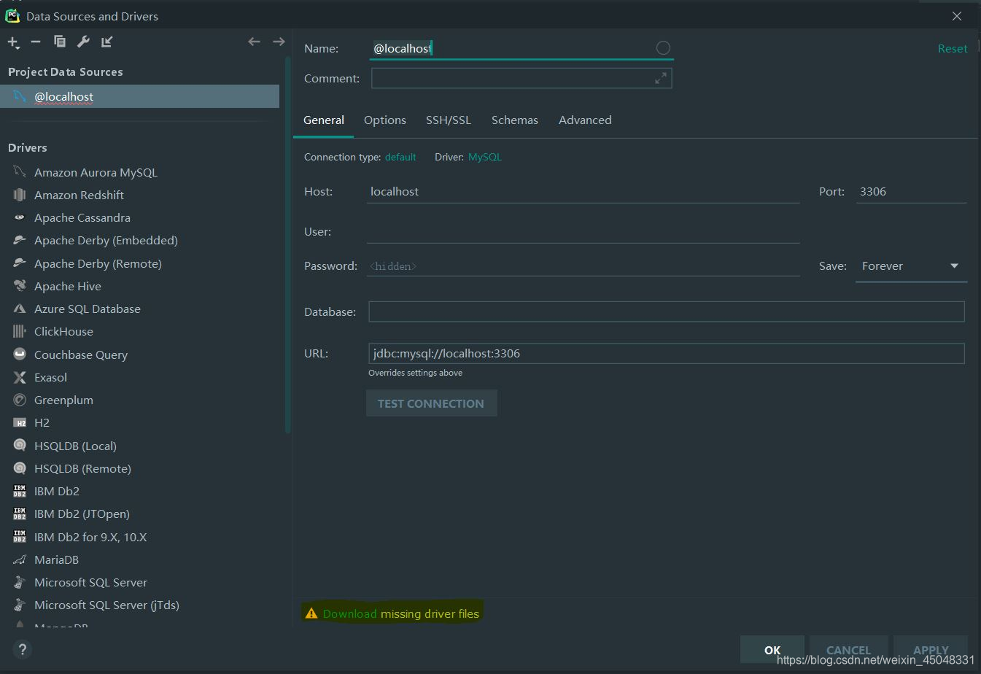
Task: Click the driver properties wrench icon
Action: click(83, 42)
